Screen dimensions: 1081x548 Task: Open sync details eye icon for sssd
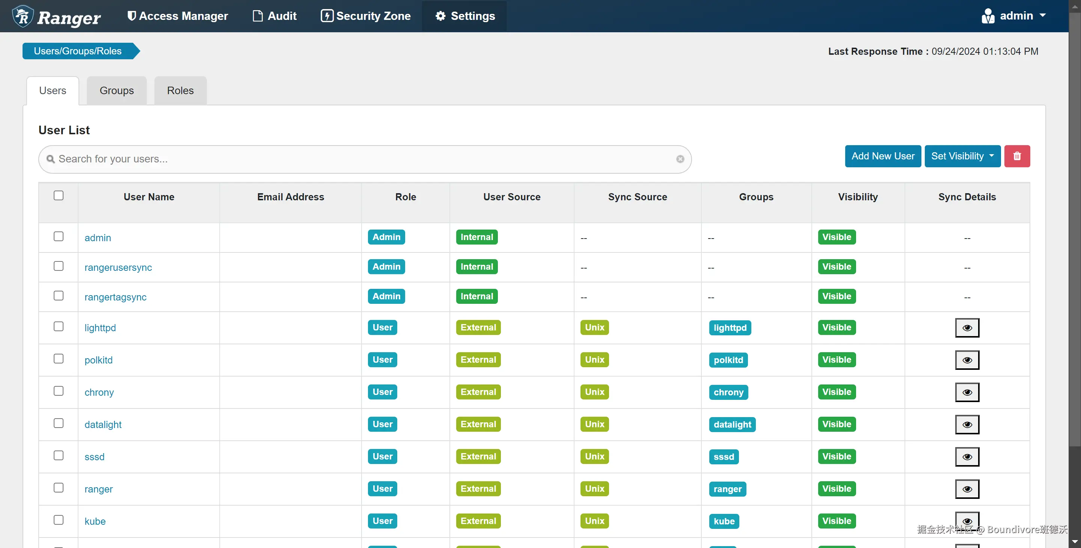(x=967, y=456)
